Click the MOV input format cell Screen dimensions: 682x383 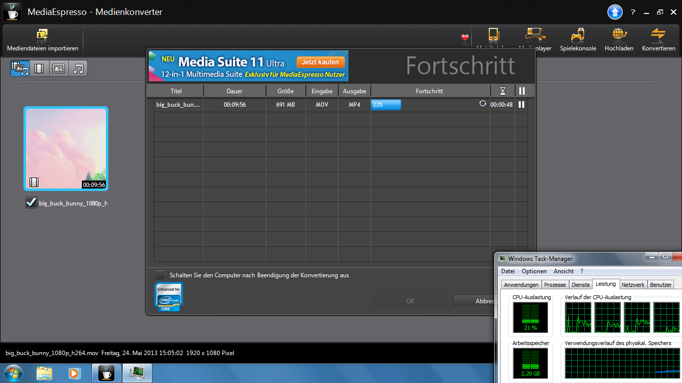tap(322, 105)
